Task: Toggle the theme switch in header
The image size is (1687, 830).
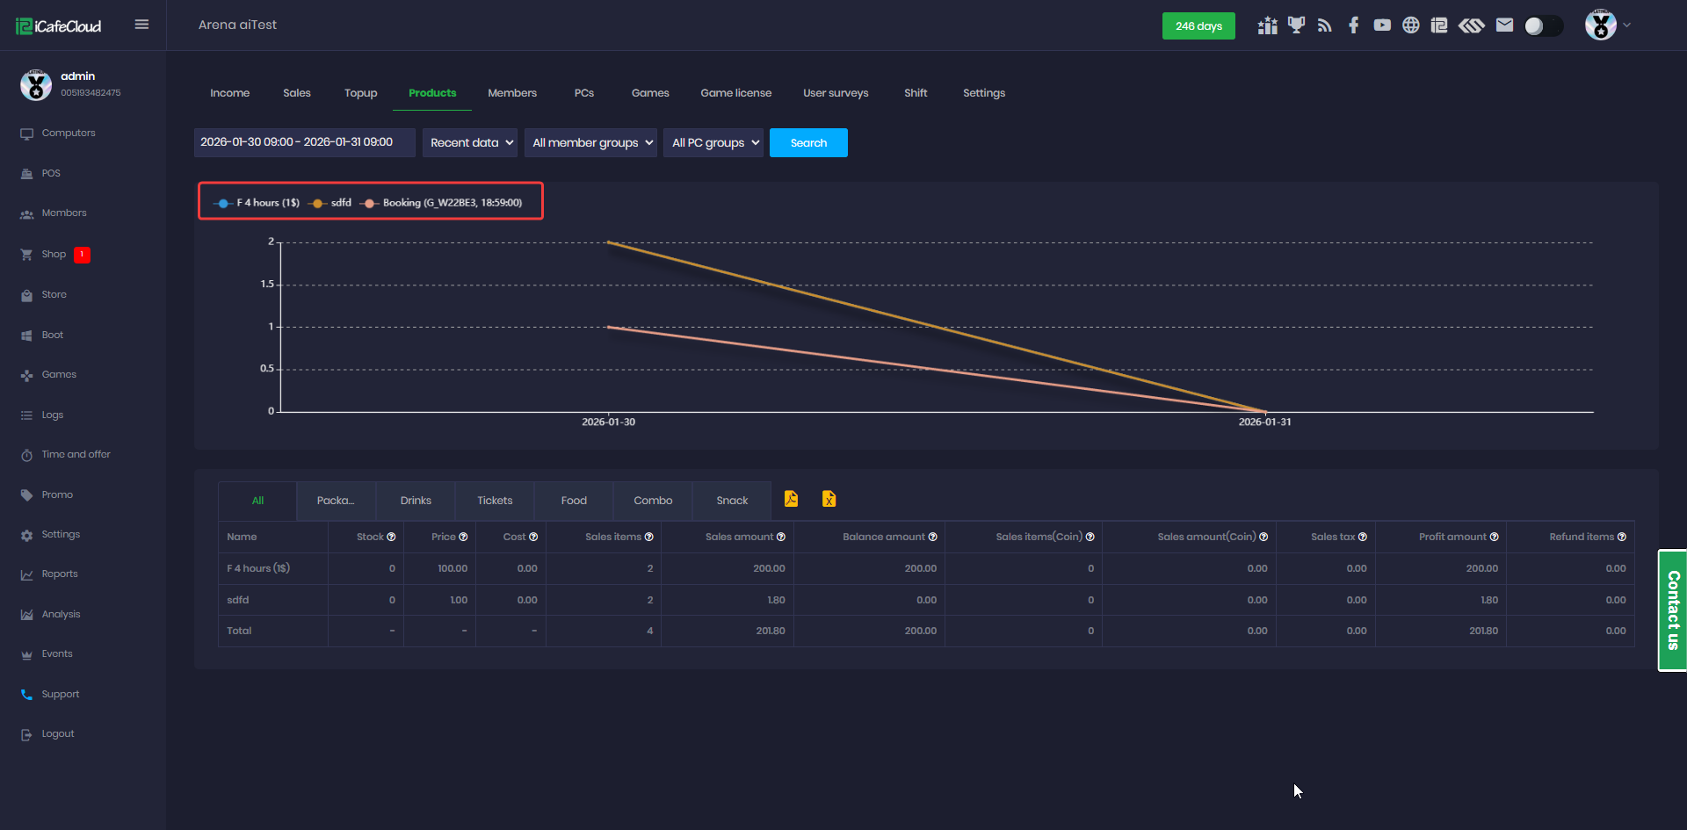Action: coord(1543,26)
